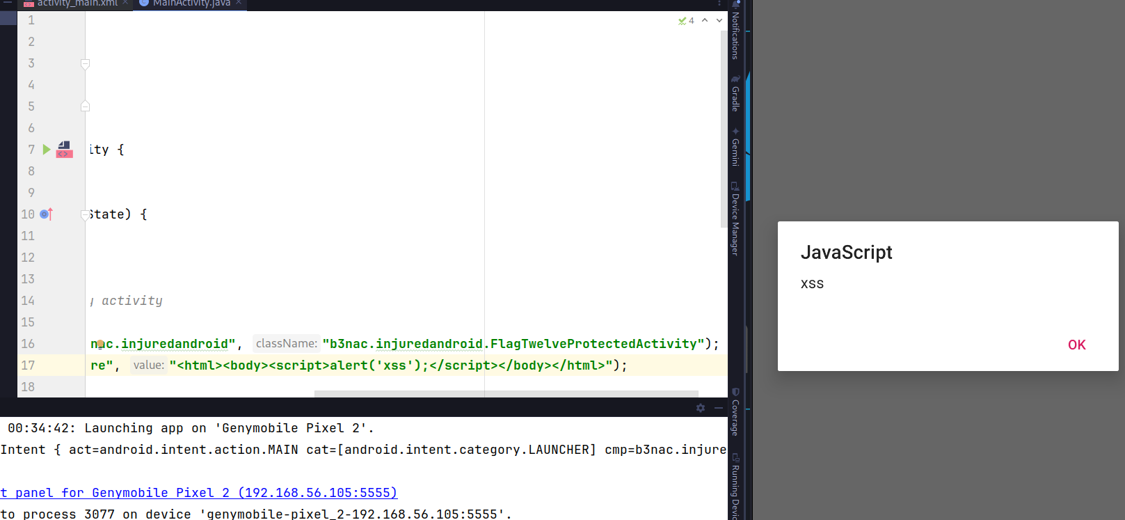Click the intention lightbulb on line 16
Viewport: 1125px width, 520px height.
100,343
